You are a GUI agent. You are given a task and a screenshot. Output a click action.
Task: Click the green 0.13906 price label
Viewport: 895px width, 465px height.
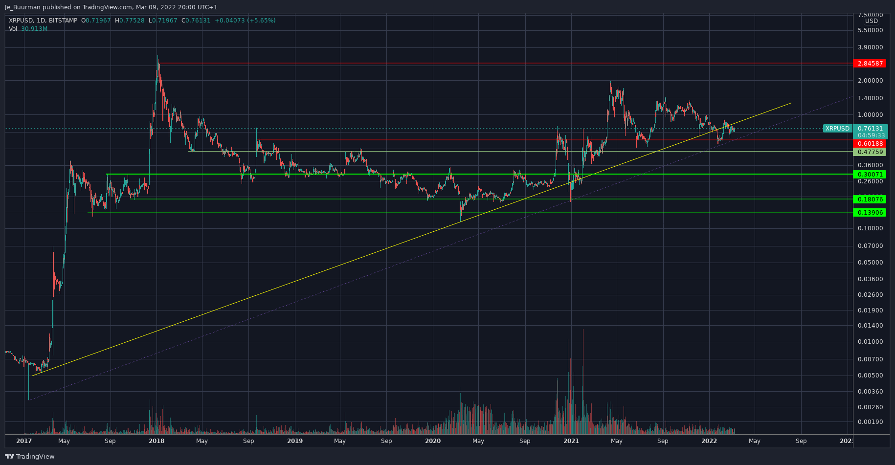870,213
